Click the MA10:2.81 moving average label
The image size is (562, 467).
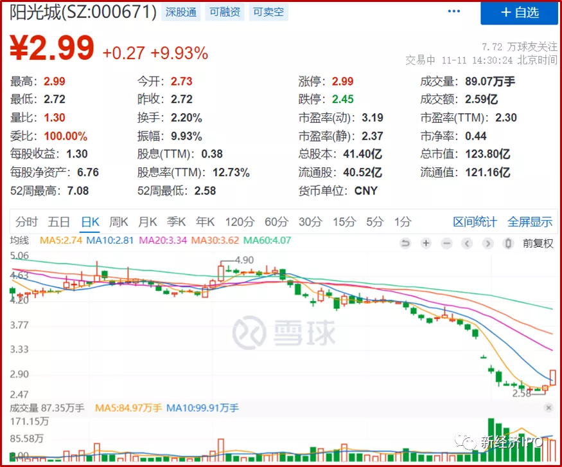tap(110, 240)
